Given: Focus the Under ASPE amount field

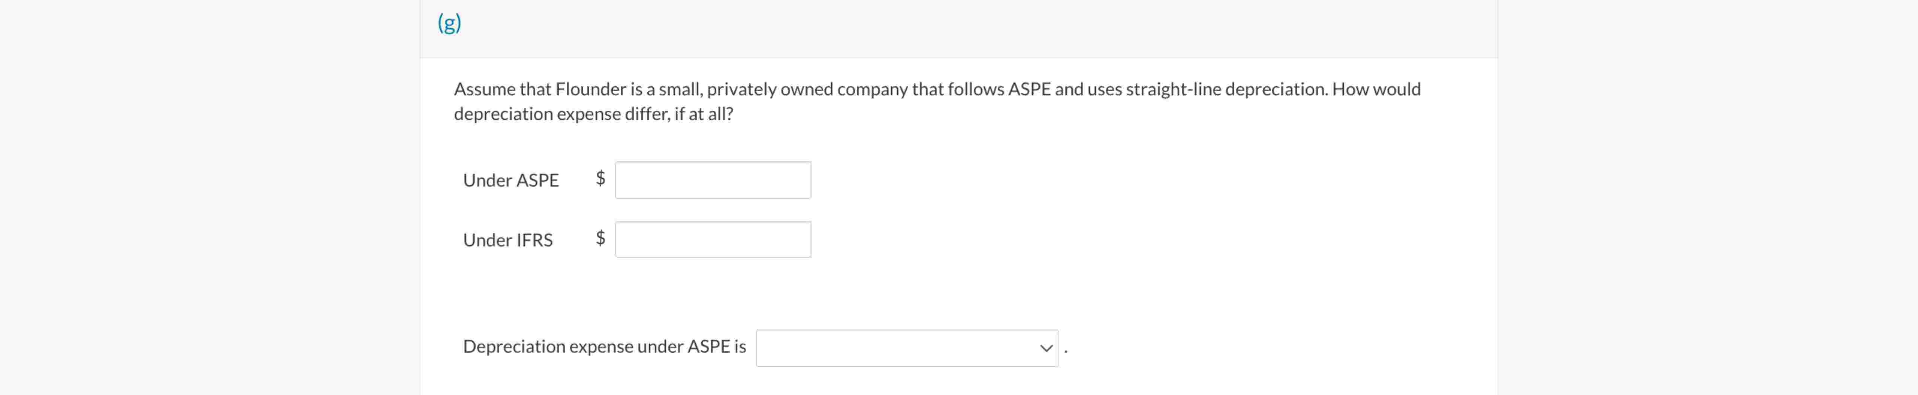Looking at the screenshot, I should coord(713,180).
